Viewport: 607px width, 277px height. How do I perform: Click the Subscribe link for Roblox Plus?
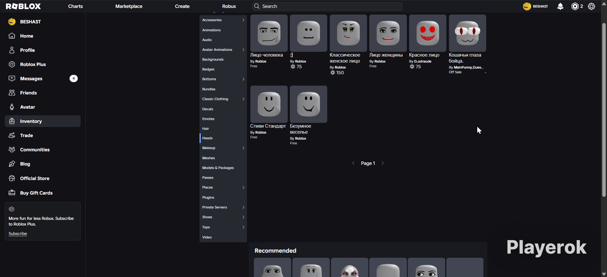(18, 234)
